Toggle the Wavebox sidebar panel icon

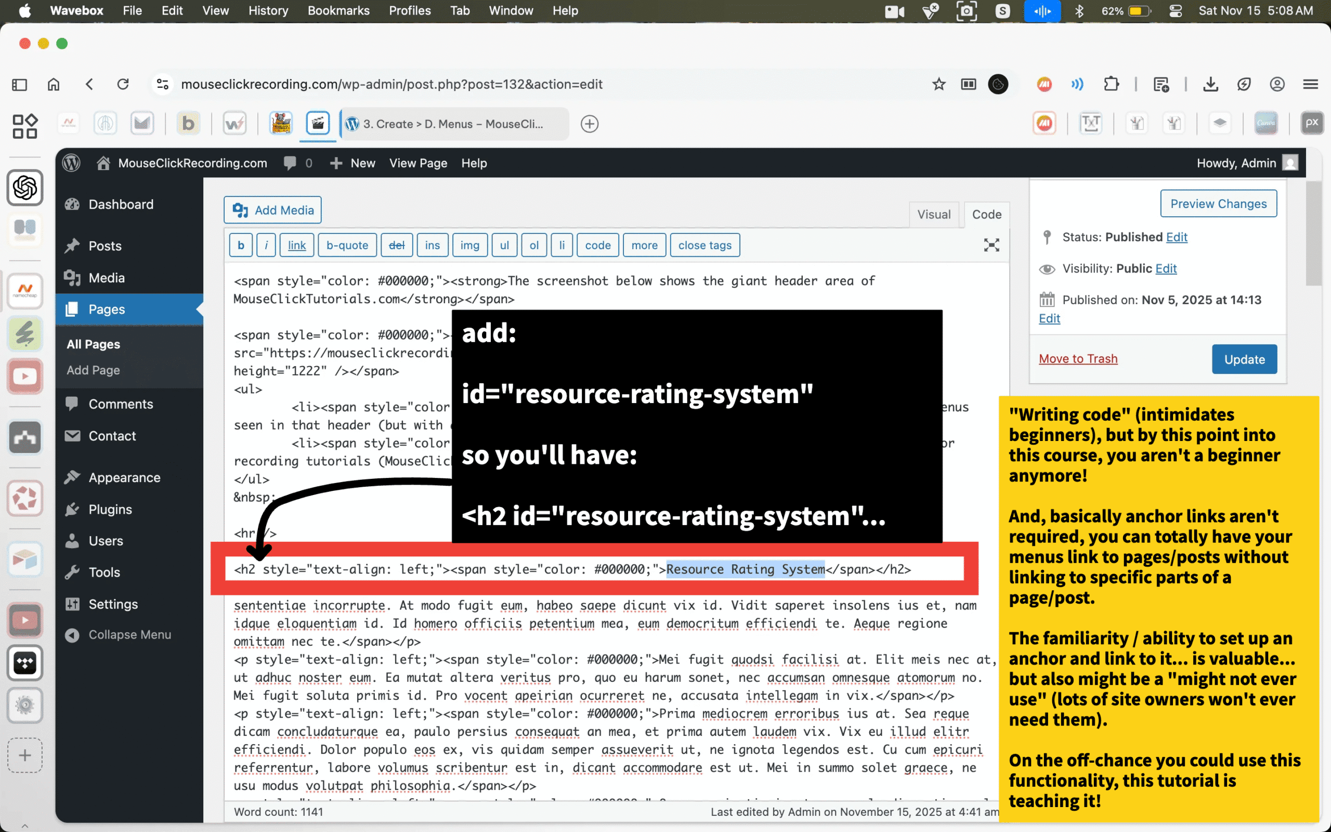20,84
